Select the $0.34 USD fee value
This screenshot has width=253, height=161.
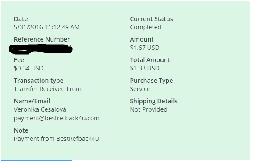(29, 68)
